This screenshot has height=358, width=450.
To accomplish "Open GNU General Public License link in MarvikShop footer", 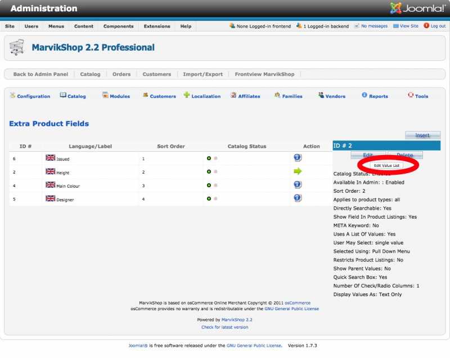I will click(x=291, y=309).
